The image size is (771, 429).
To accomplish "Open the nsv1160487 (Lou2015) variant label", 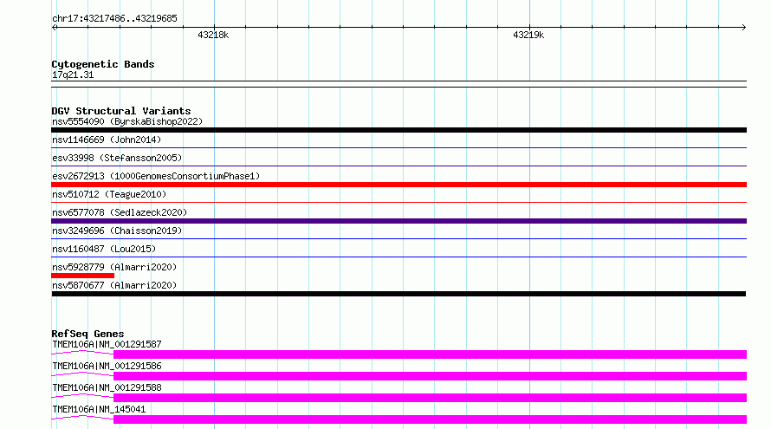I will [x=104, y=249].
